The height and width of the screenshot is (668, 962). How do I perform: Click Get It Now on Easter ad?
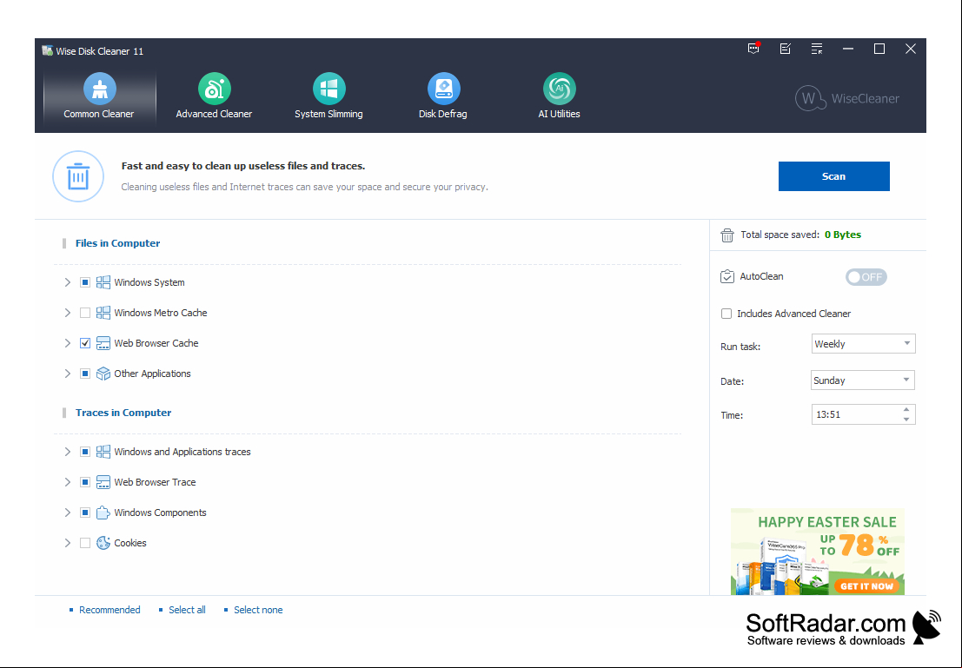tap(866, 585)
